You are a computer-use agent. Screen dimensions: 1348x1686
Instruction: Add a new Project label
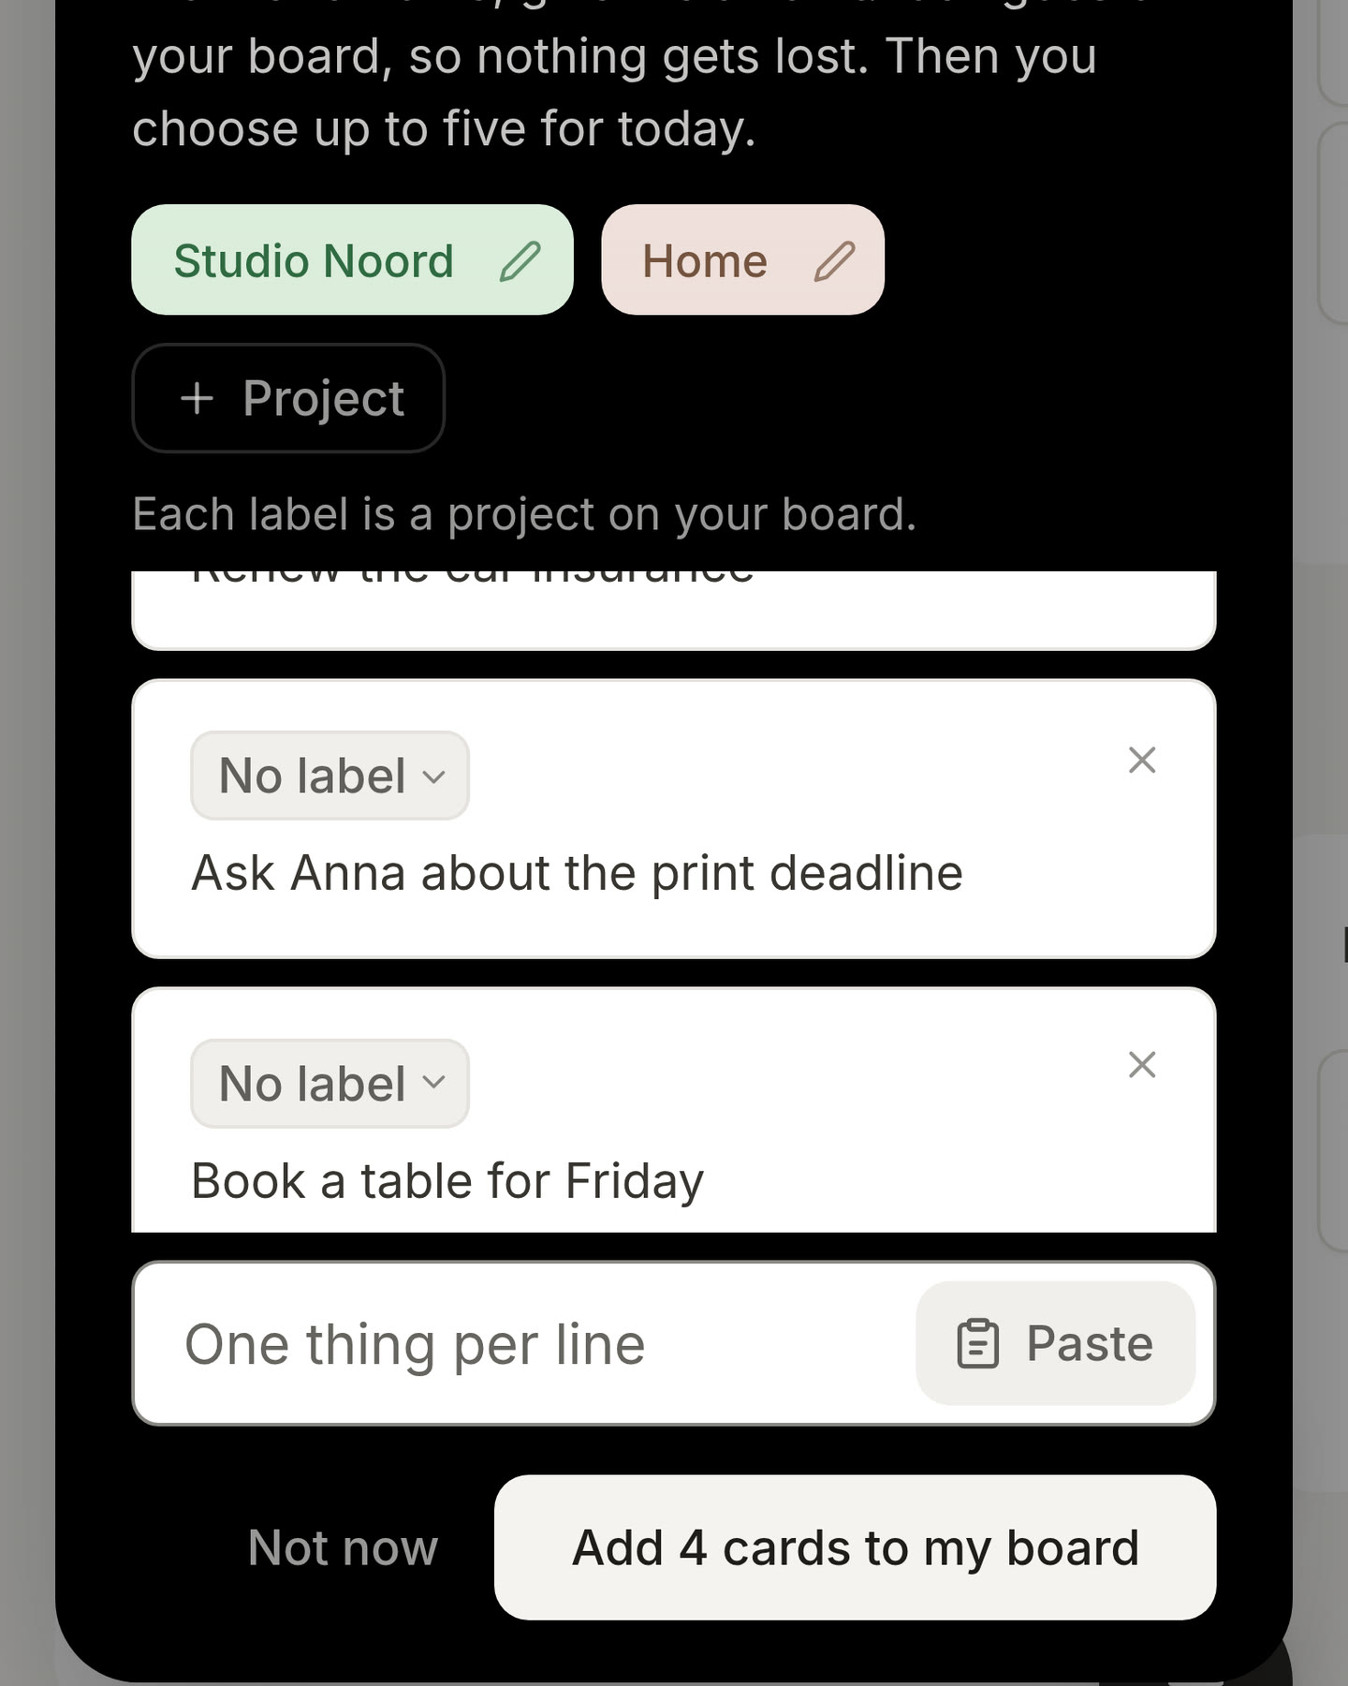(x=288, y=398)
